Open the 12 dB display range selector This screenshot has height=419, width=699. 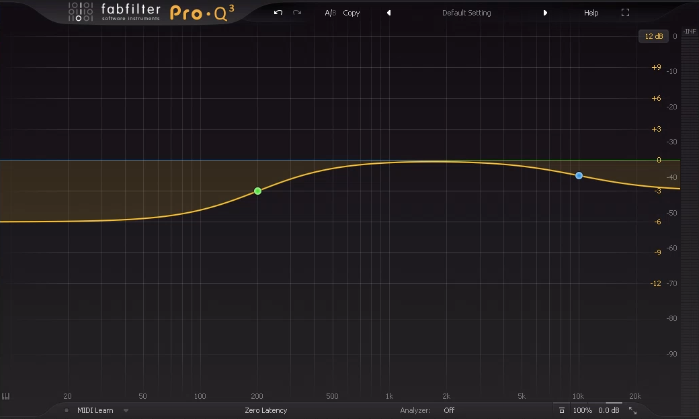tap(653, 36)
